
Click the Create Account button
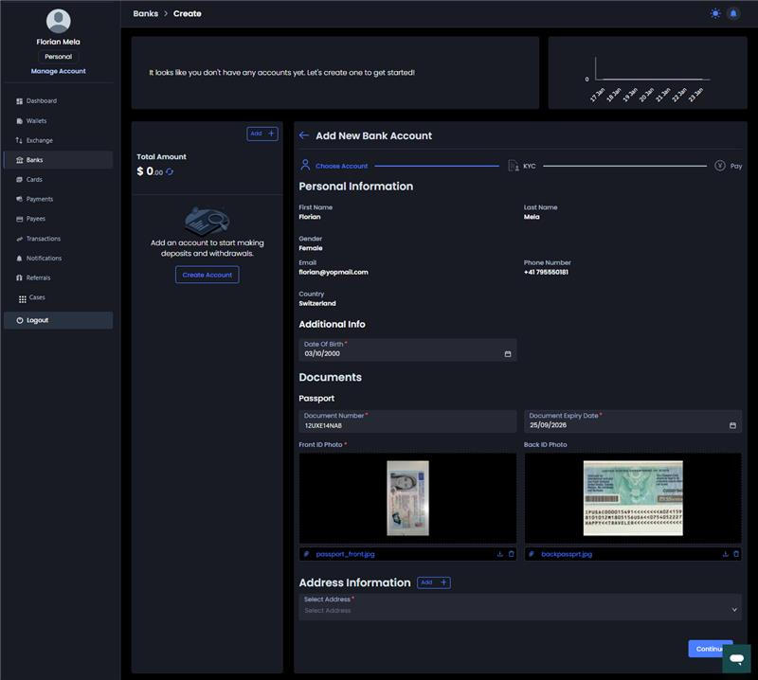[207, 275]
